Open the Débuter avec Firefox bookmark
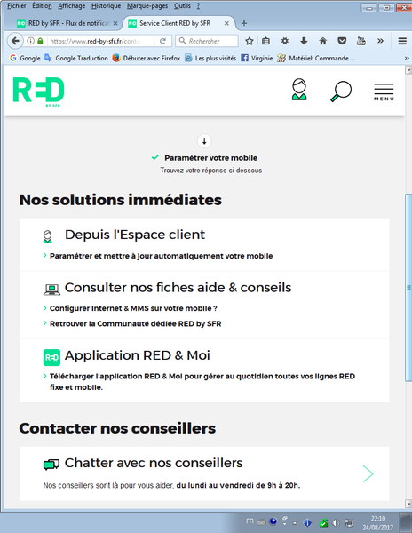This screenshot has height=533, width=412. [x=147, y=58]
